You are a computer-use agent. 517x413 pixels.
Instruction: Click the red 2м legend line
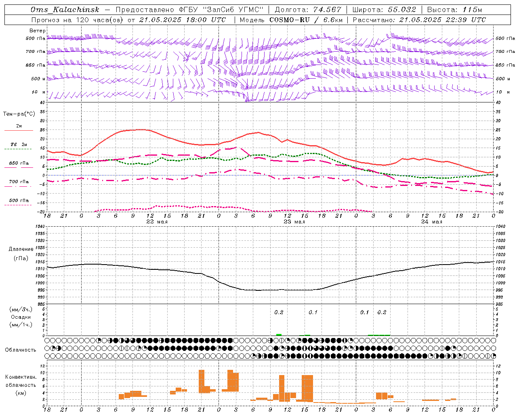pos(19,130)
